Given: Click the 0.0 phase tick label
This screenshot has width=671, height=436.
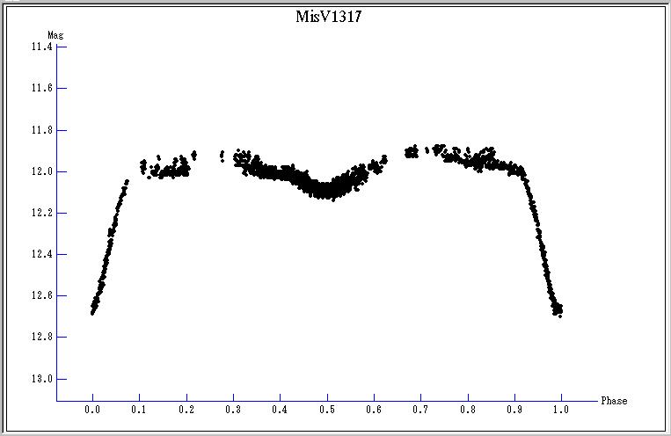Looking at the screenshot, I should [92, 410].
